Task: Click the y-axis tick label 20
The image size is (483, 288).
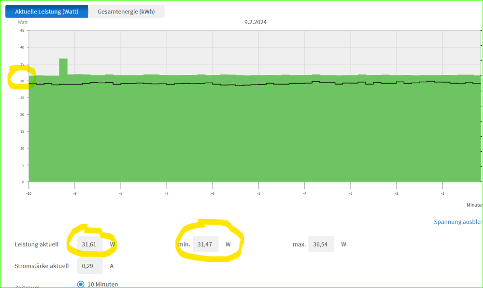Action: (x=22, y=115)
